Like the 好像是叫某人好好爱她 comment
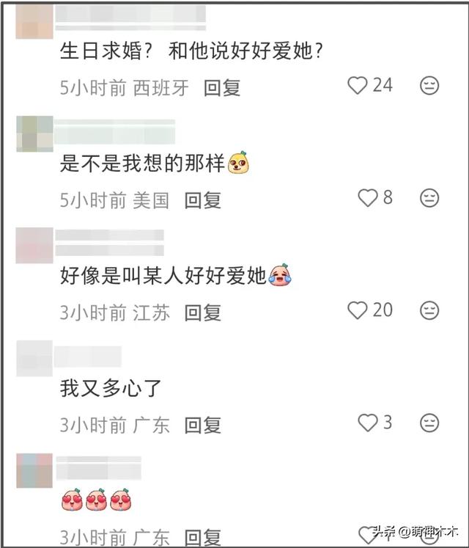This screenshot has height=548, width=469. (x=358, y=310)
